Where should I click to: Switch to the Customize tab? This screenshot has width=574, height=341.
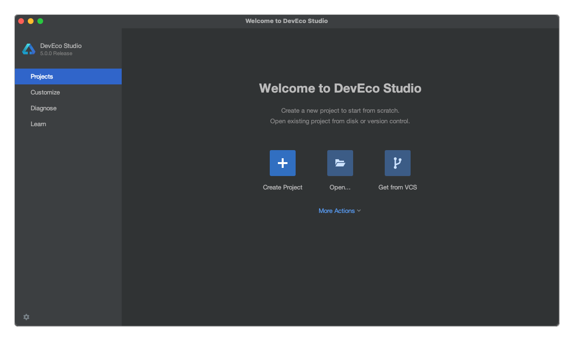tap(68, 92)
